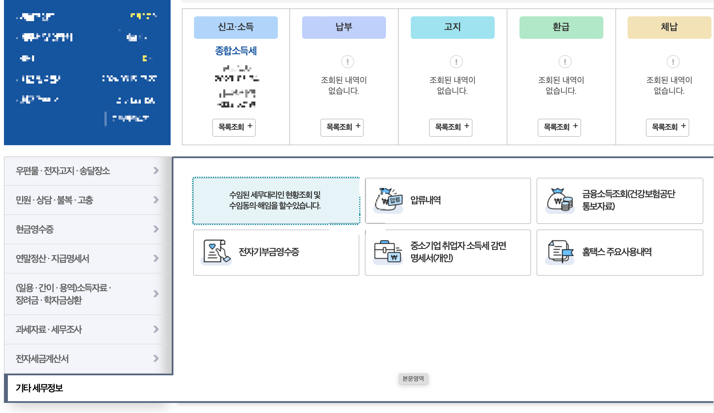Click 목록조회 button under 신고·소득
This screenshot has width=714, height=413.
pos(234,127)
